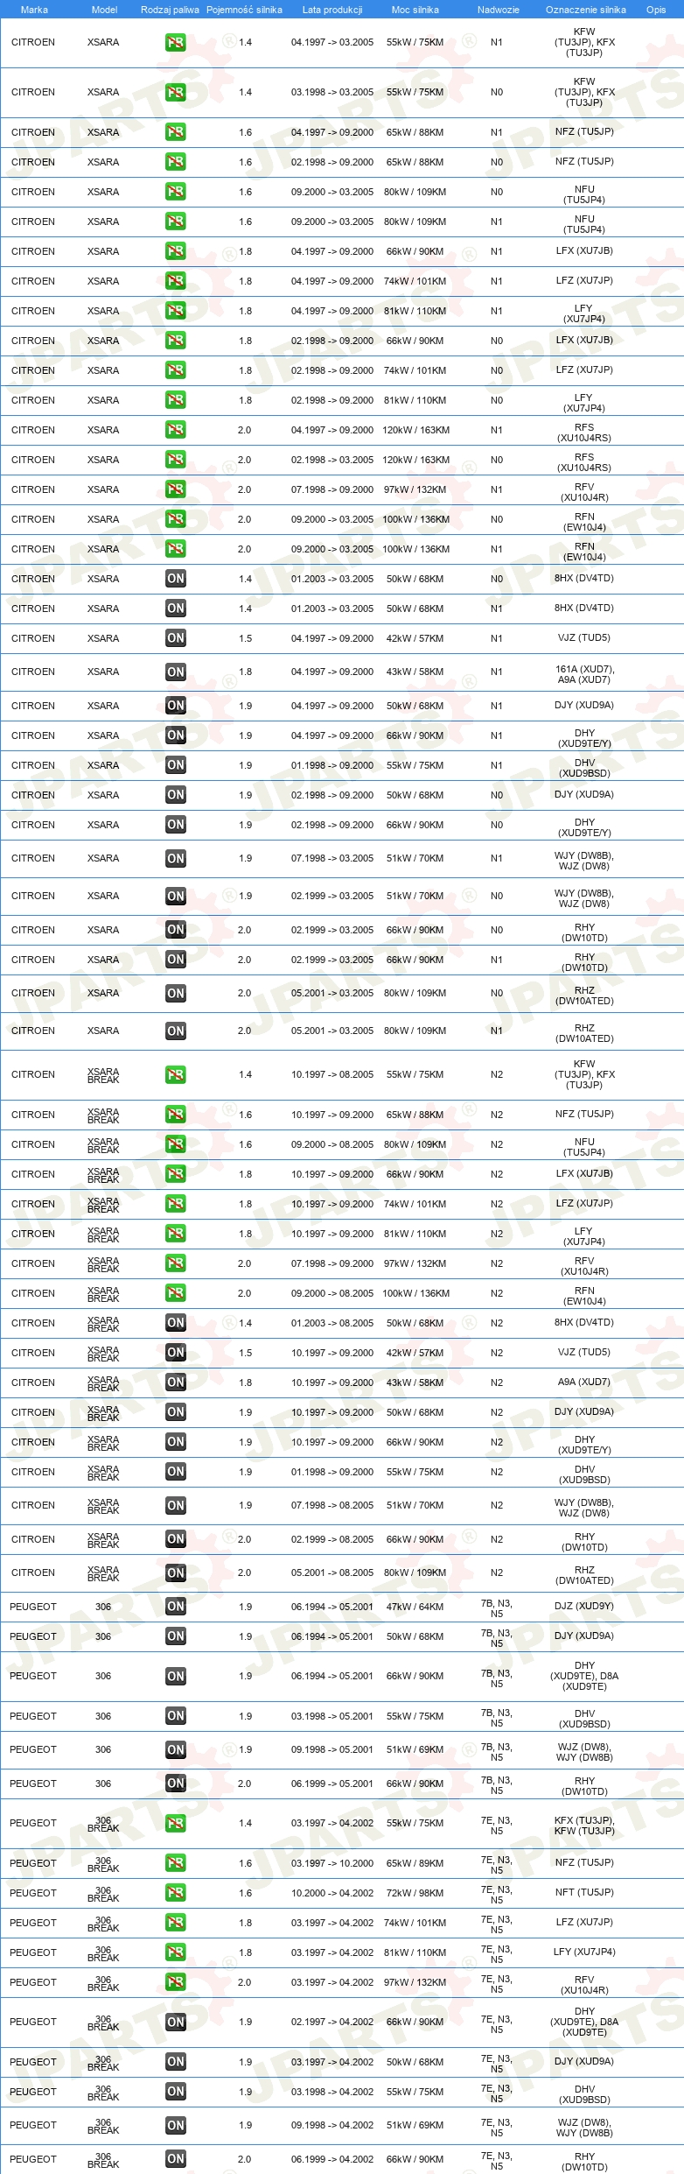Select the NFT (TU5JP) engine code cell
684x2174 pixels.
tap(584, 1892)
